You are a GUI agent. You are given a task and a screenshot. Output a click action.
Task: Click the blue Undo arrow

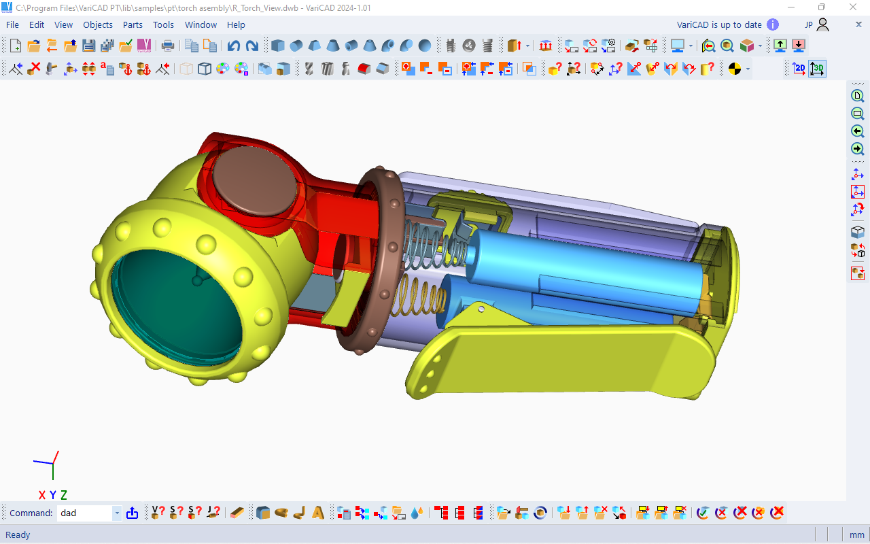[233, 46]
